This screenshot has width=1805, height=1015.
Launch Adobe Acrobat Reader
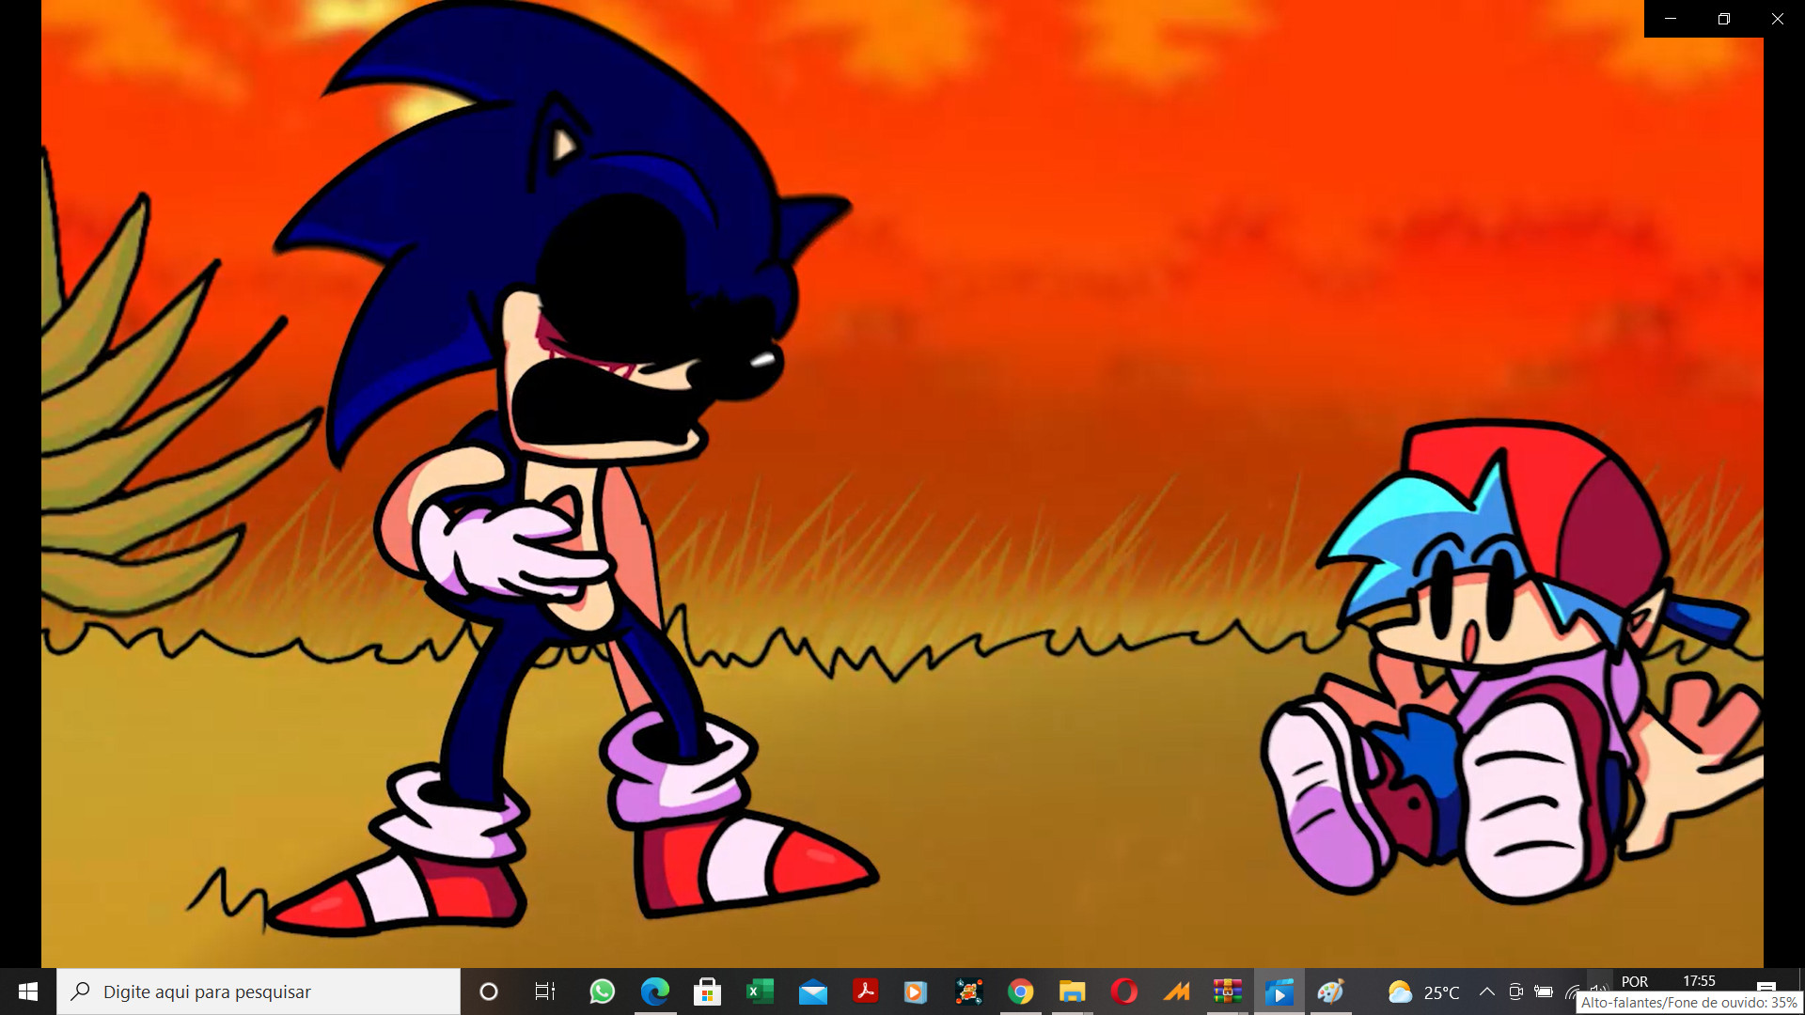click(865, 992)
